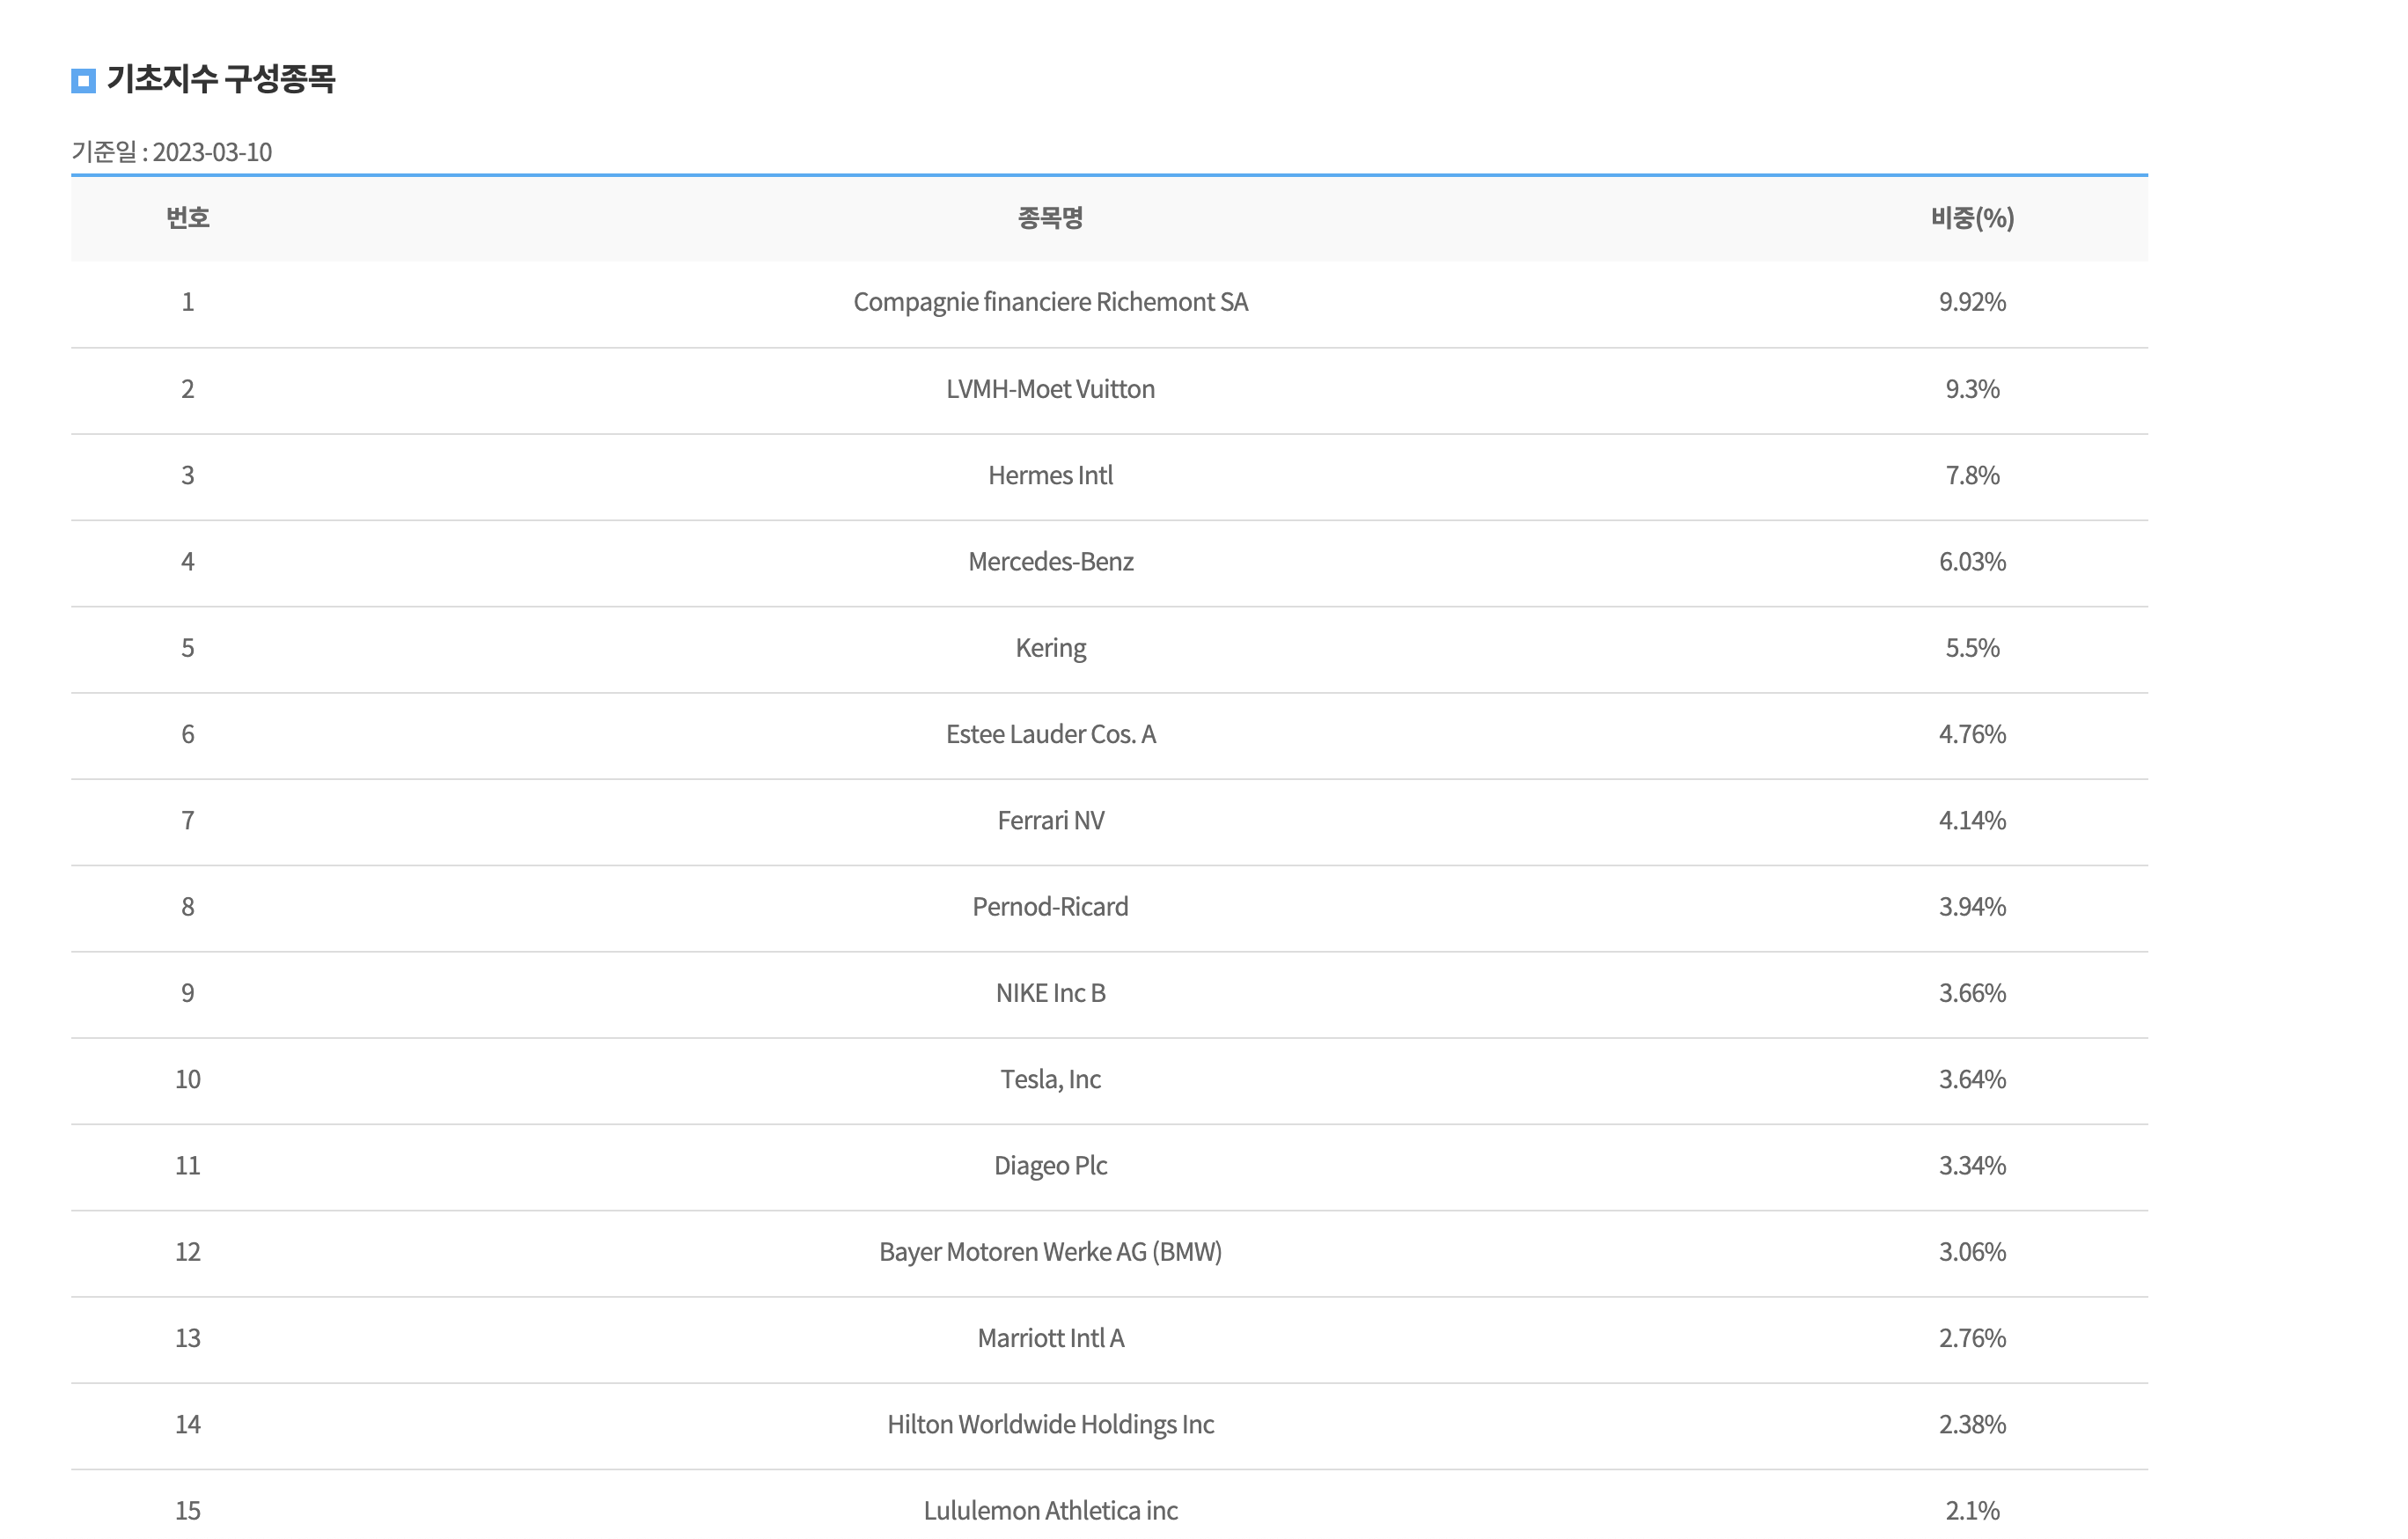Select 'Compagnie financiere Richemont SA' cell
The height and width of the screenshot is (1539, 2408).
click(x=1051, y=302)
